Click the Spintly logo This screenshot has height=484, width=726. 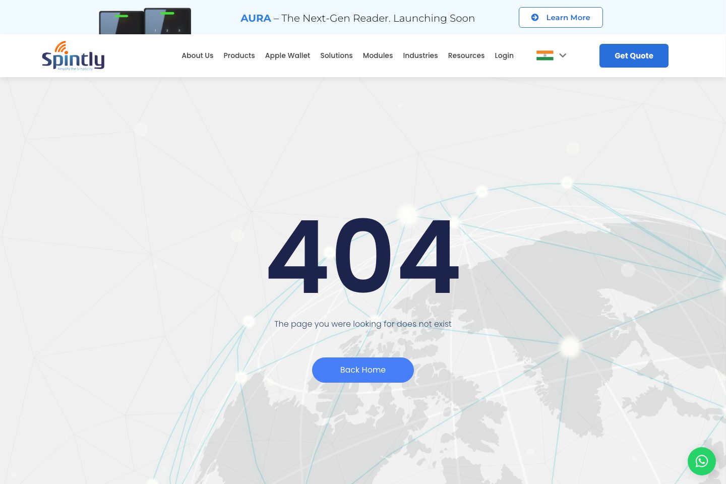click(x=73, y=56)
